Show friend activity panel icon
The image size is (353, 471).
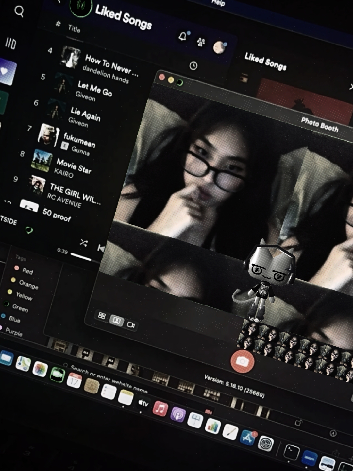click(201, 42)
